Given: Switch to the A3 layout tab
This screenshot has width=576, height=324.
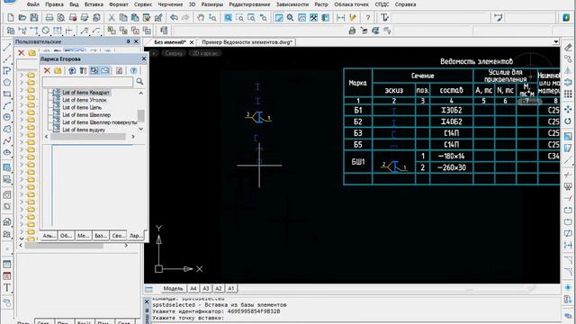Looking at the screenshot, I should click(x=206, y=288).
